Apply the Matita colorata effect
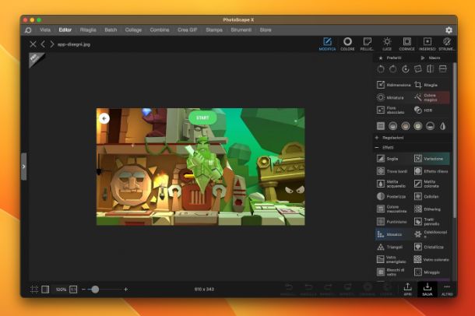 (427, 184)
